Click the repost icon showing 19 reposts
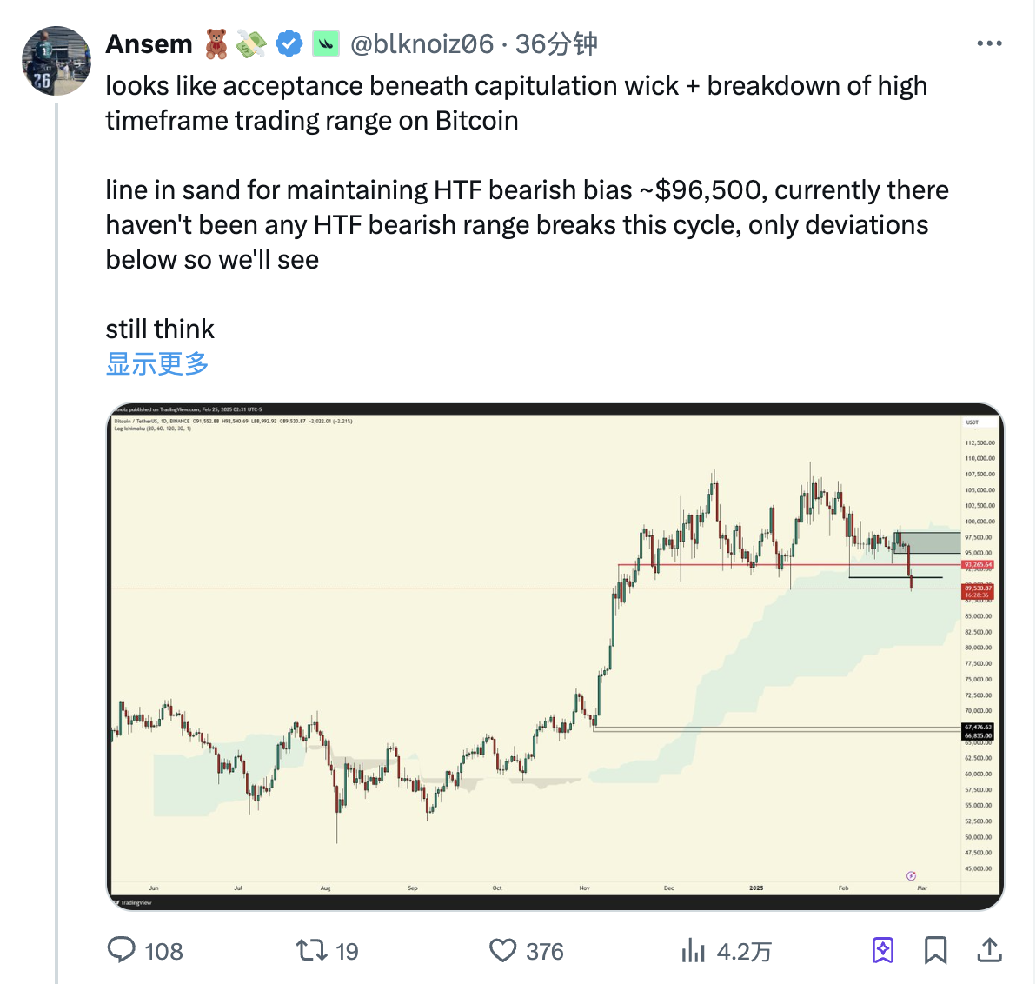 312,951
